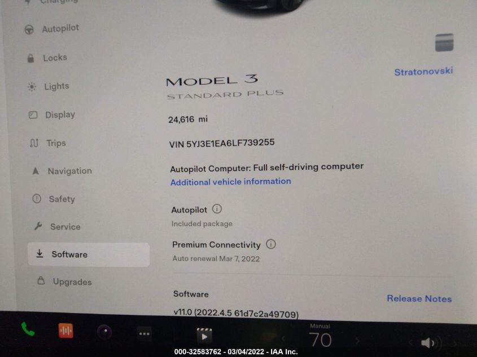Click Premium Connectivity info circle icon
The height and width of the screenshot is (357, 477).
[271, 244]
